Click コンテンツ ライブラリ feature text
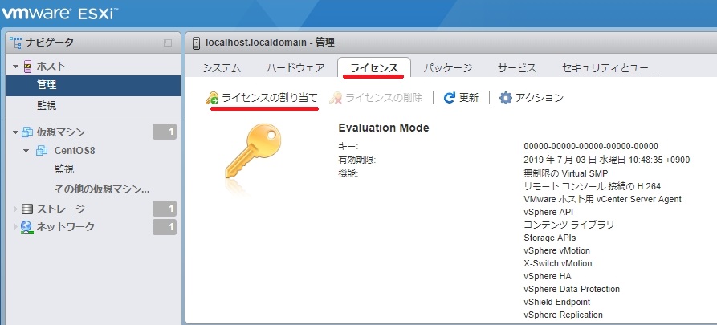 (568, 225)
